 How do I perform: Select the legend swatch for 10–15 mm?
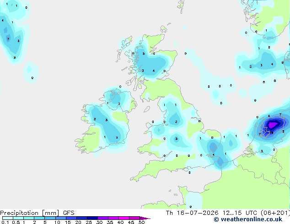pyautogui.click(x=60, y=218)
